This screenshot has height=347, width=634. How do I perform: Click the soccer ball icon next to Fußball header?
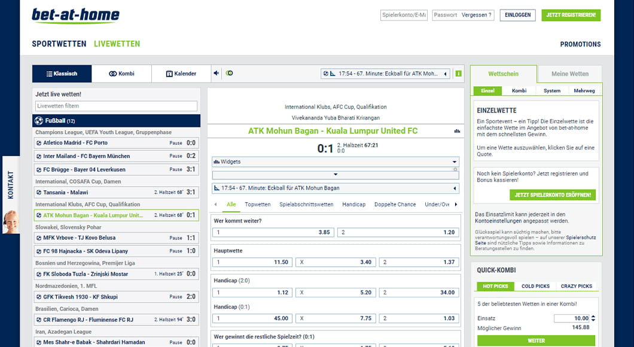39,120
